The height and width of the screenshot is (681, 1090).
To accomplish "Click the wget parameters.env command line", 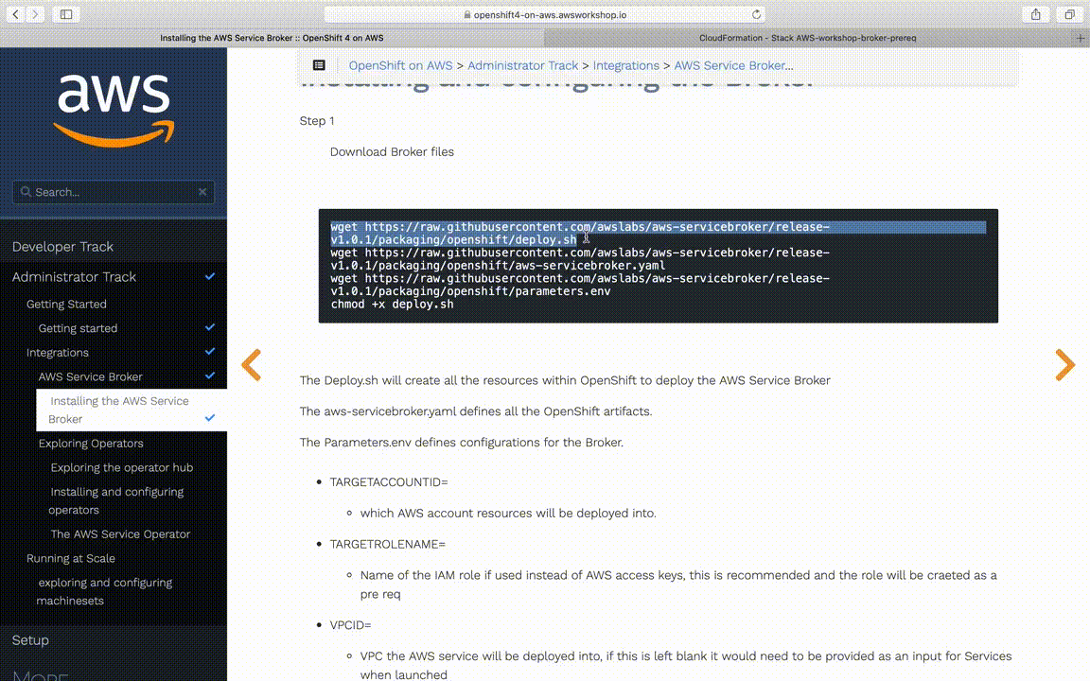I will pos(580,285).
